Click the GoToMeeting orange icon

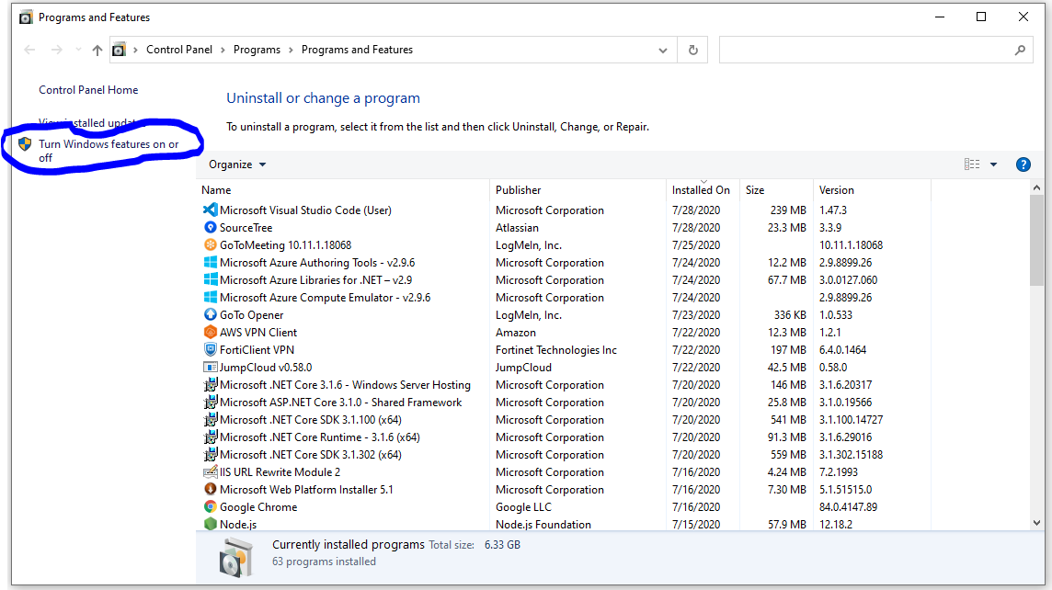210,244
